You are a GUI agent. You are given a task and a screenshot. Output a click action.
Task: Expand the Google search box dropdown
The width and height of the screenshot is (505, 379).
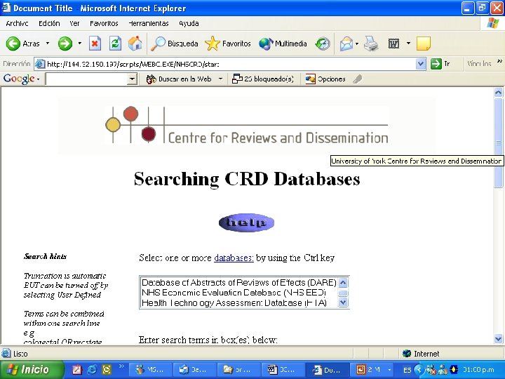pyautogui.click(x=132, y=79)
